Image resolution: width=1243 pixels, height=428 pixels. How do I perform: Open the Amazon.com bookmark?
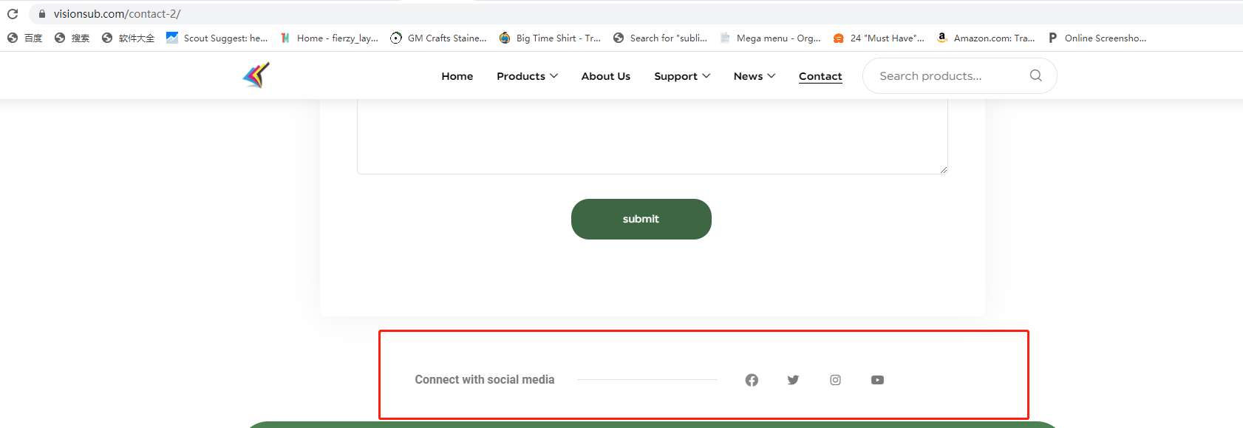(986, 38)
